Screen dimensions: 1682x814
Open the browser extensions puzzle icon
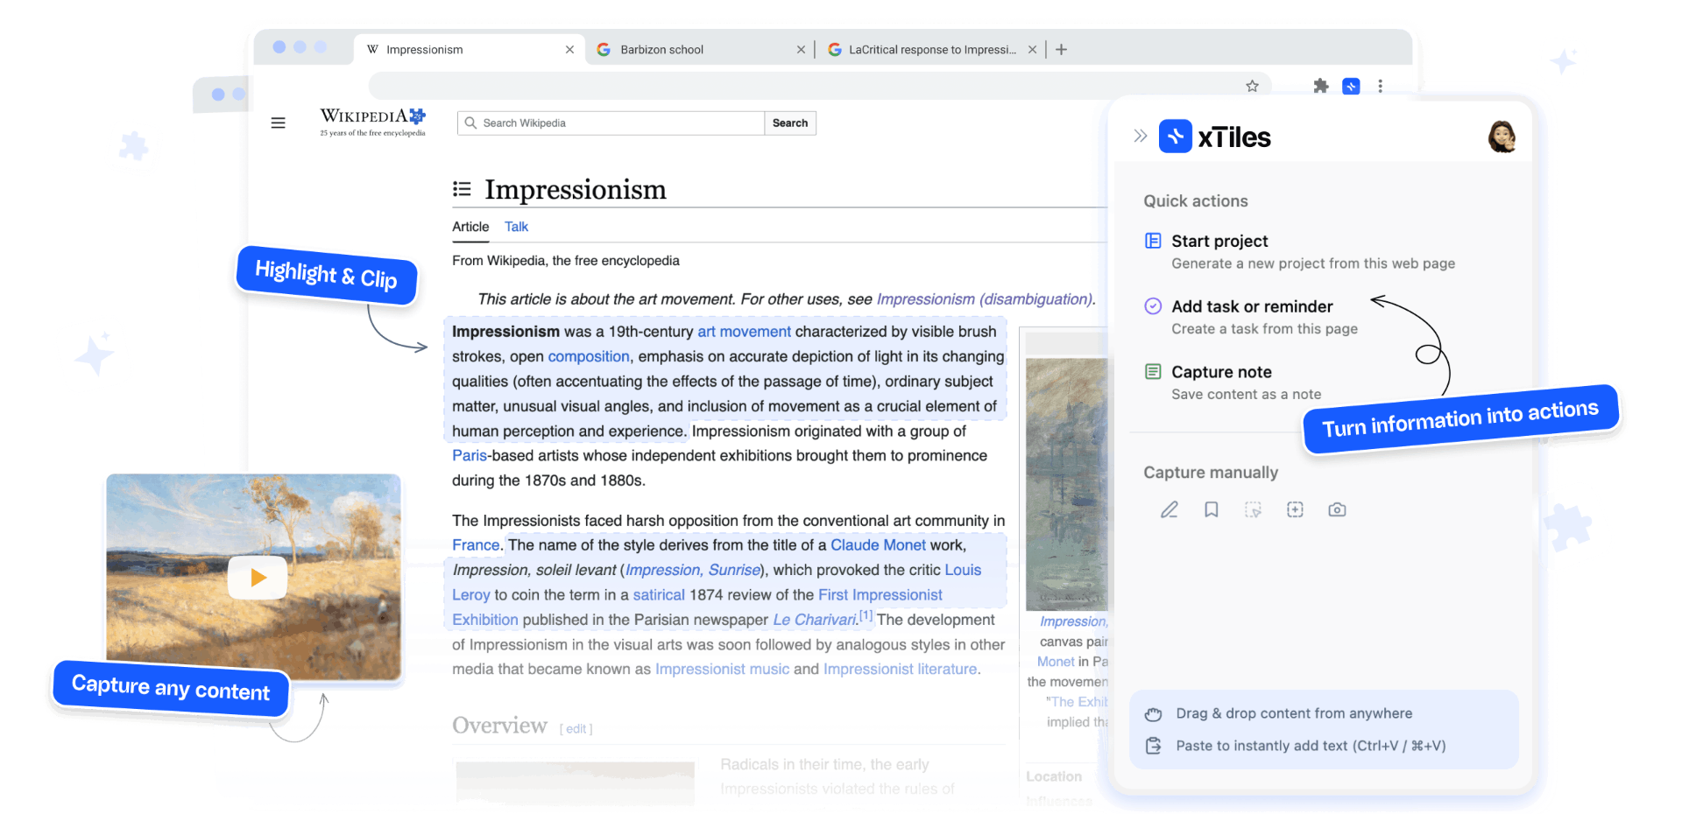point(1321,86)
